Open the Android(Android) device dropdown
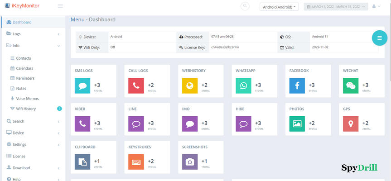 tap(279, 7)
